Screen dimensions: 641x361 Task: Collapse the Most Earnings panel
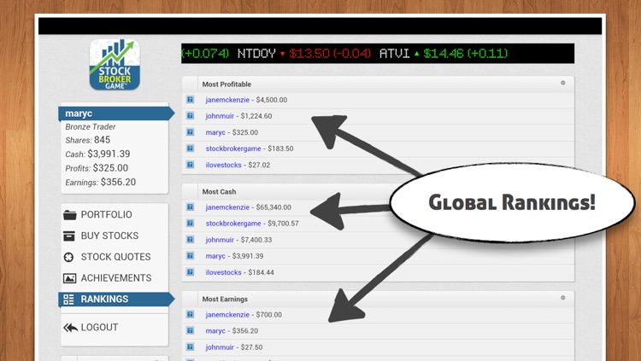pos(563,298)
